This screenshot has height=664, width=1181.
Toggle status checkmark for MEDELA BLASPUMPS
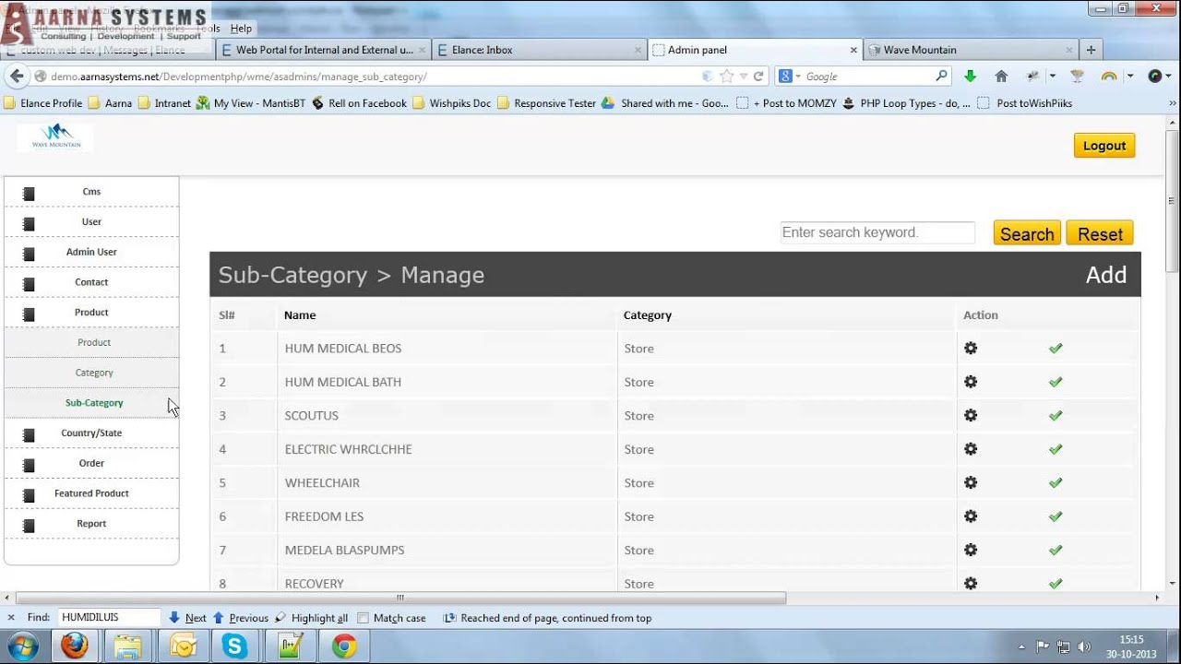tap(1056, 550)
